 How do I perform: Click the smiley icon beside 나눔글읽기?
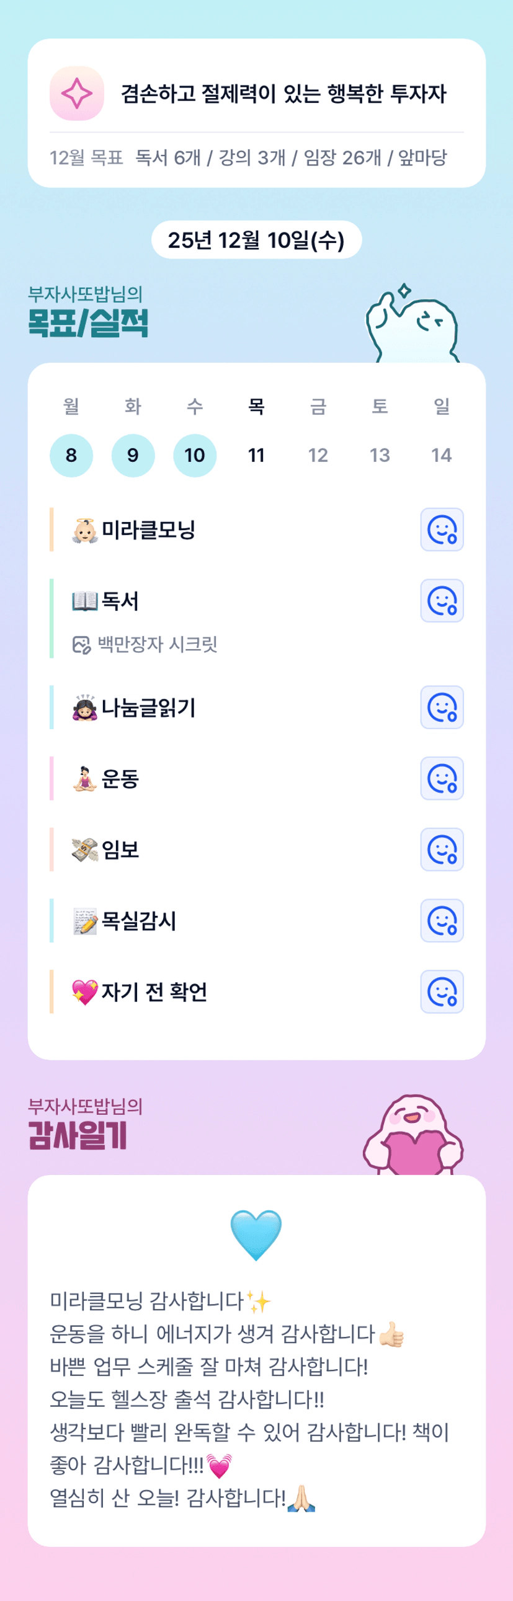[x=442, y=707]
